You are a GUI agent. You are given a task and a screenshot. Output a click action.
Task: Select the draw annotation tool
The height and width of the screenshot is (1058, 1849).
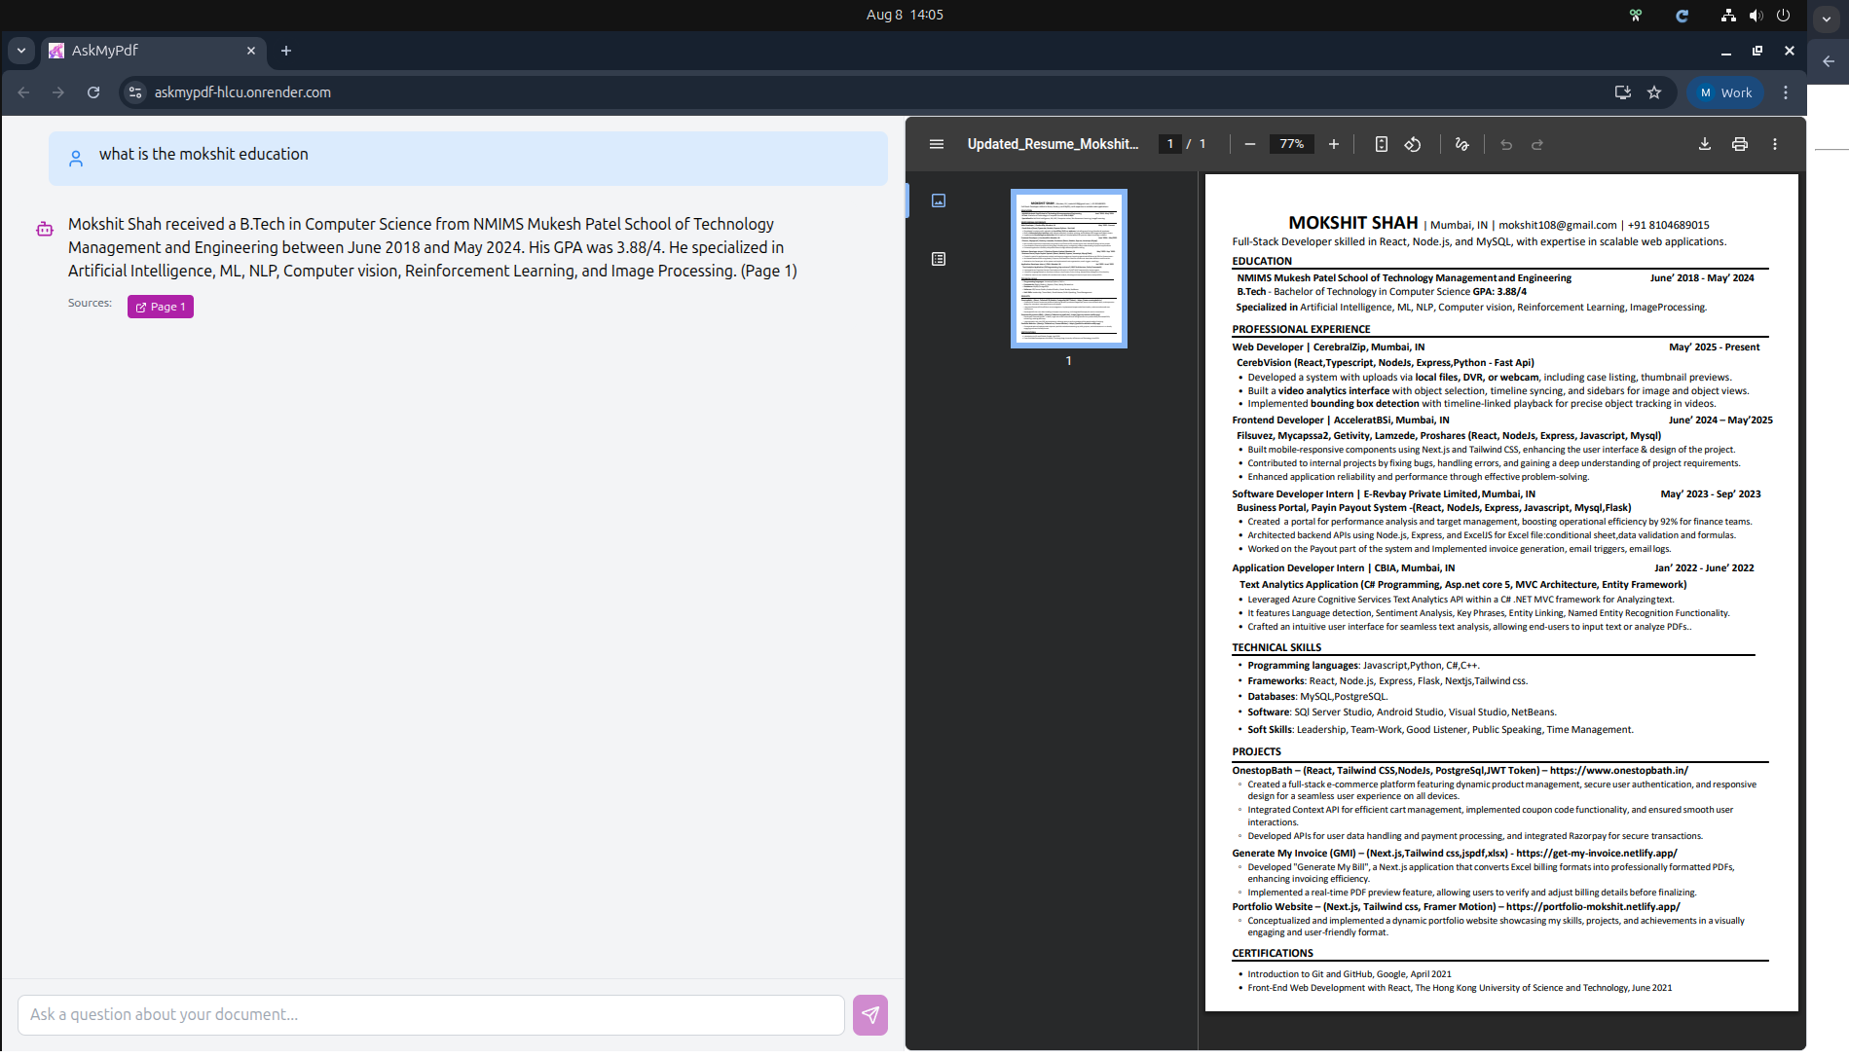[1461, 144]
